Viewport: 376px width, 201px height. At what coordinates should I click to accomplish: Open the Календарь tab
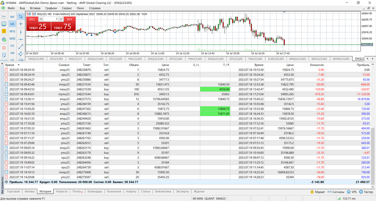point(95,191)
